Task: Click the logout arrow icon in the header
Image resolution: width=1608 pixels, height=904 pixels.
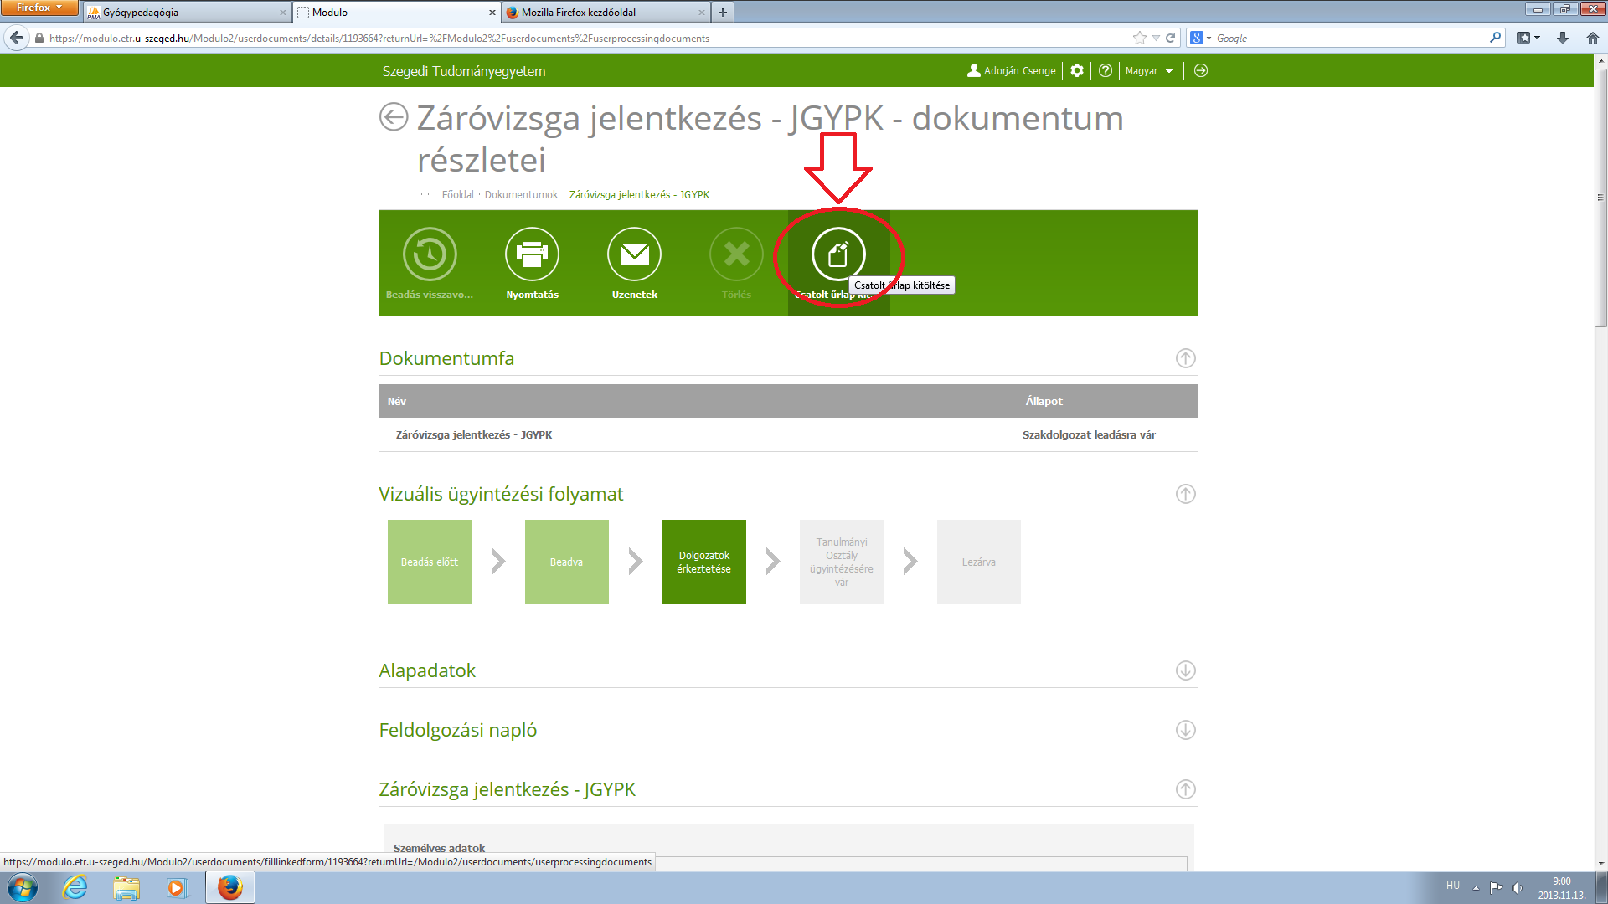Action: pyautogui.click(x=1201, y=71)
